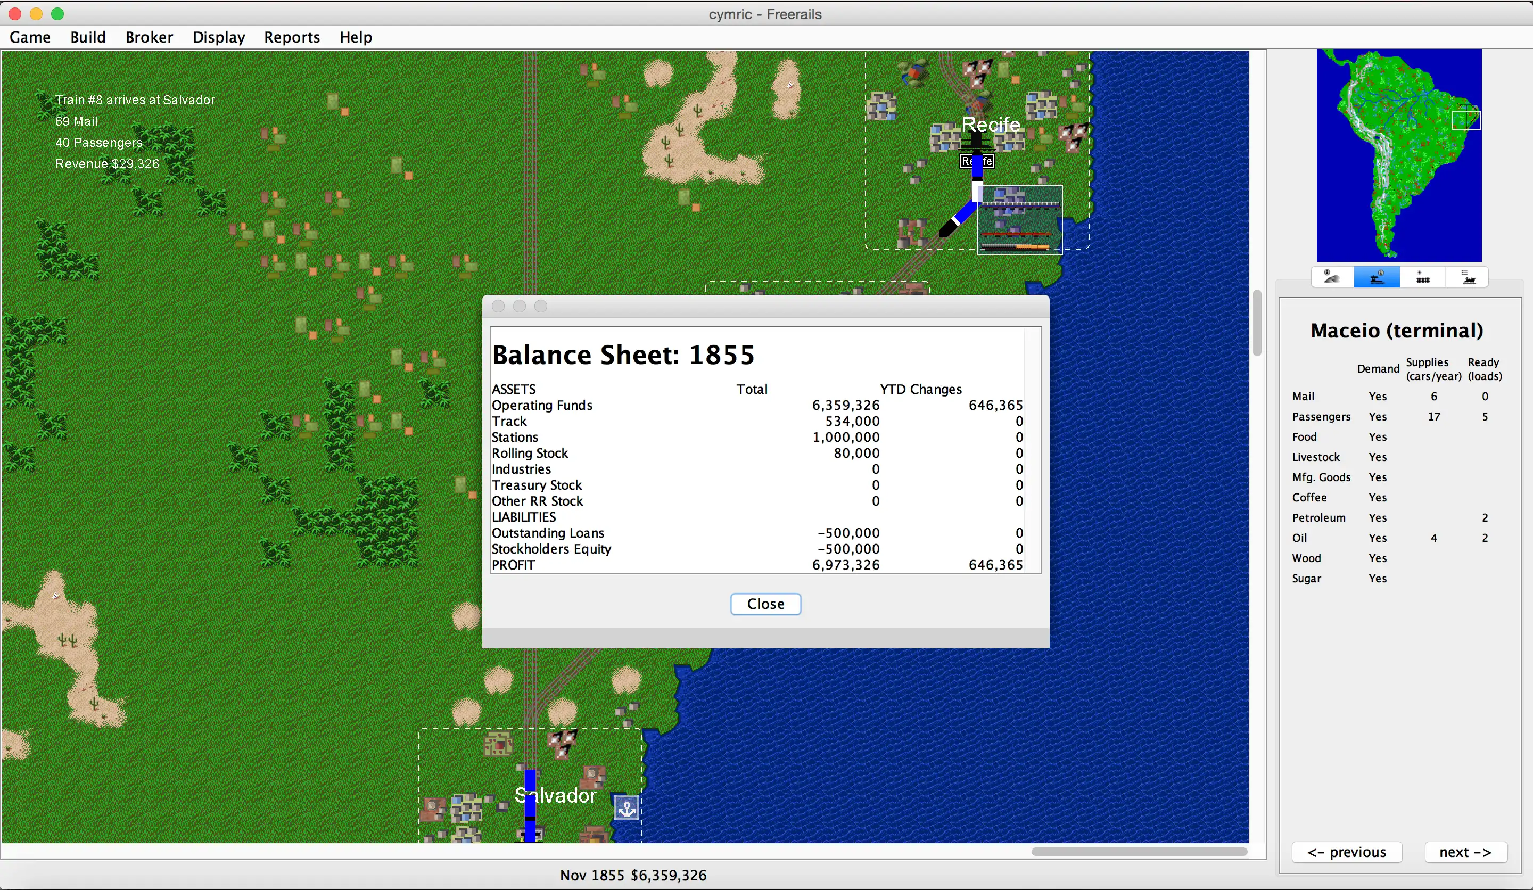Open the Build menu
Image resolution: width=1533 pixels, height=890 pixels.
click(87, 36)
